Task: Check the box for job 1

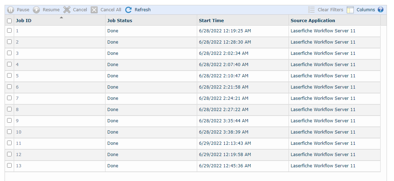Action: pos(10,31)
